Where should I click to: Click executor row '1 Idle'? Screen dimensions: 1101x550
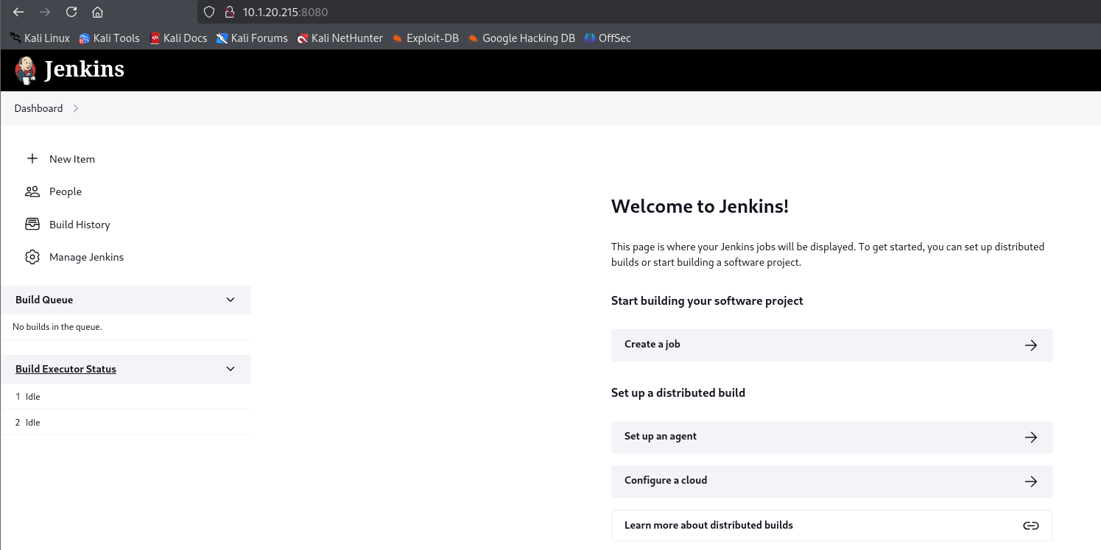126,397
